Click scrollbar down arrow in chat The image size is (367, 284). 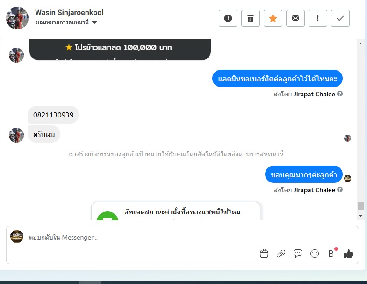click(360, 216)
